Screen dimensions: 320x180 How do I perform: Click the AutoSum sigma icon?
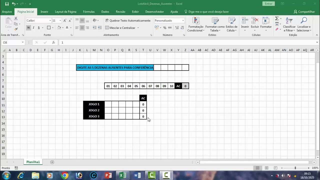coord(277,19)
